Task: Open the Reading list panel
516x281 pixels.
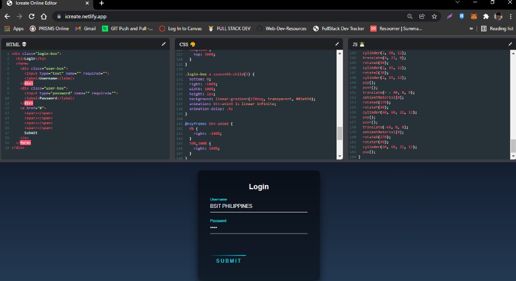Action: pyautogui.click(x=497, y=28)
